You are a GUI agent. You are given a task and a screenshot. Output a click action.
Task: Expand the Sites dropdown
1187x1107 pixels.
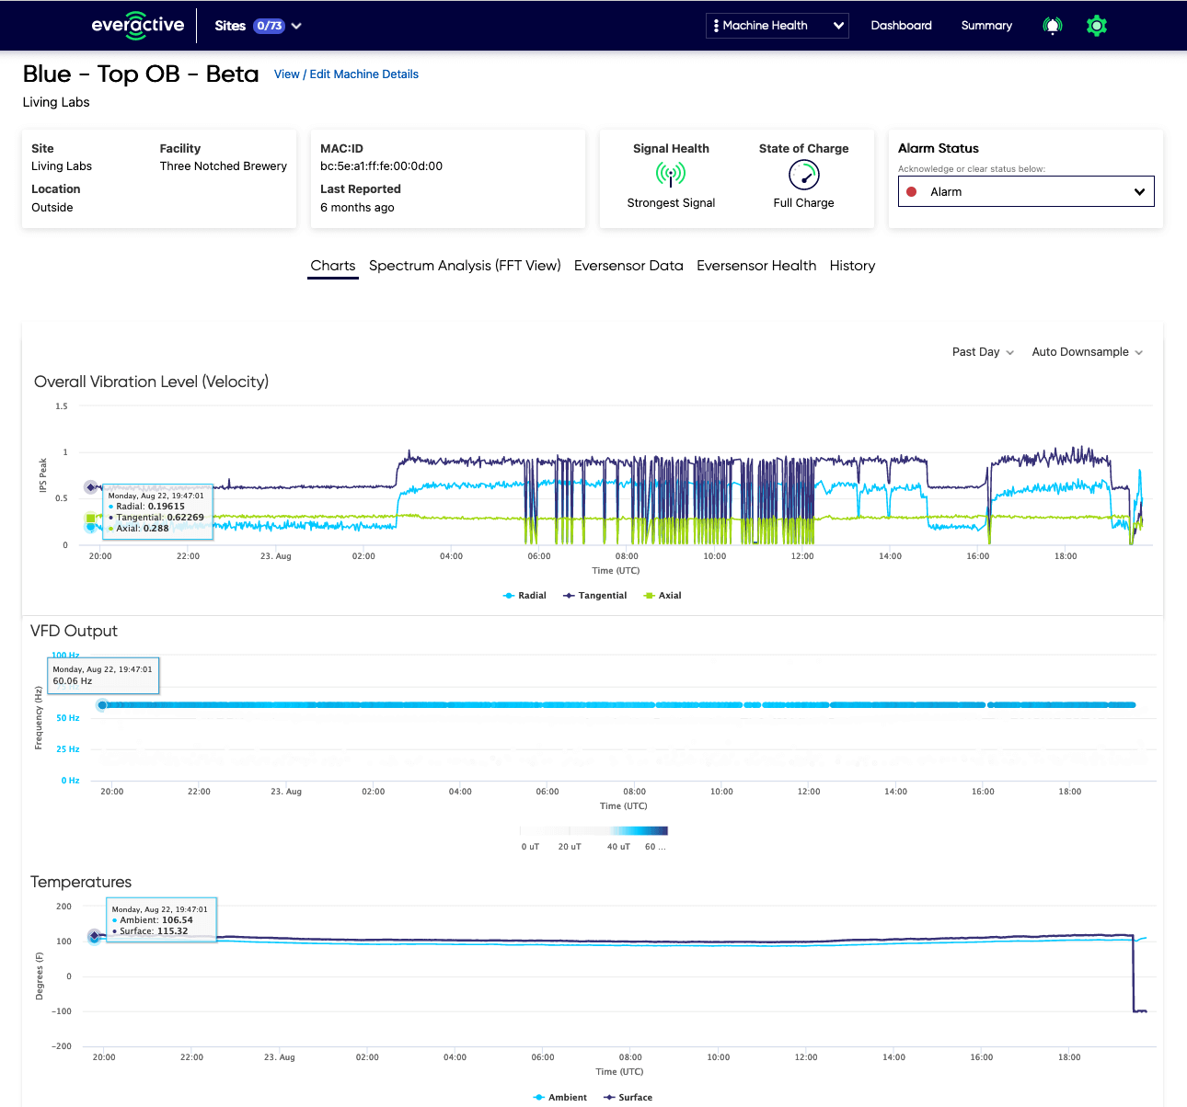(x=296, y=26)
